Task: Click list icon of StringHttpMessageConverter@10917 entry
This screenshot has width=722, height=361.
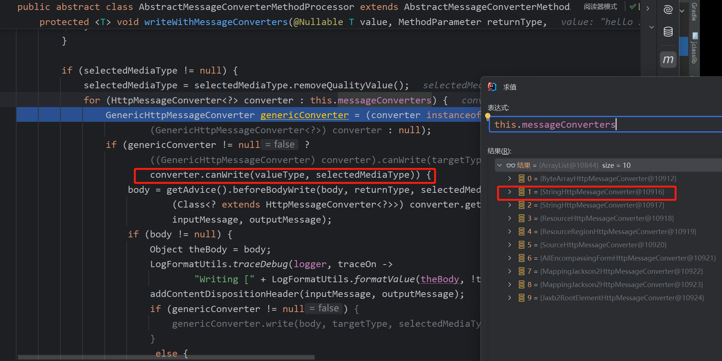Action: 521,205
